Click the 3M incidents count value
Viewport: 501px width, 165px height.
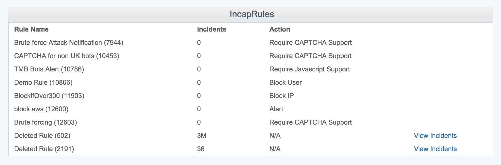pos(202,136)
